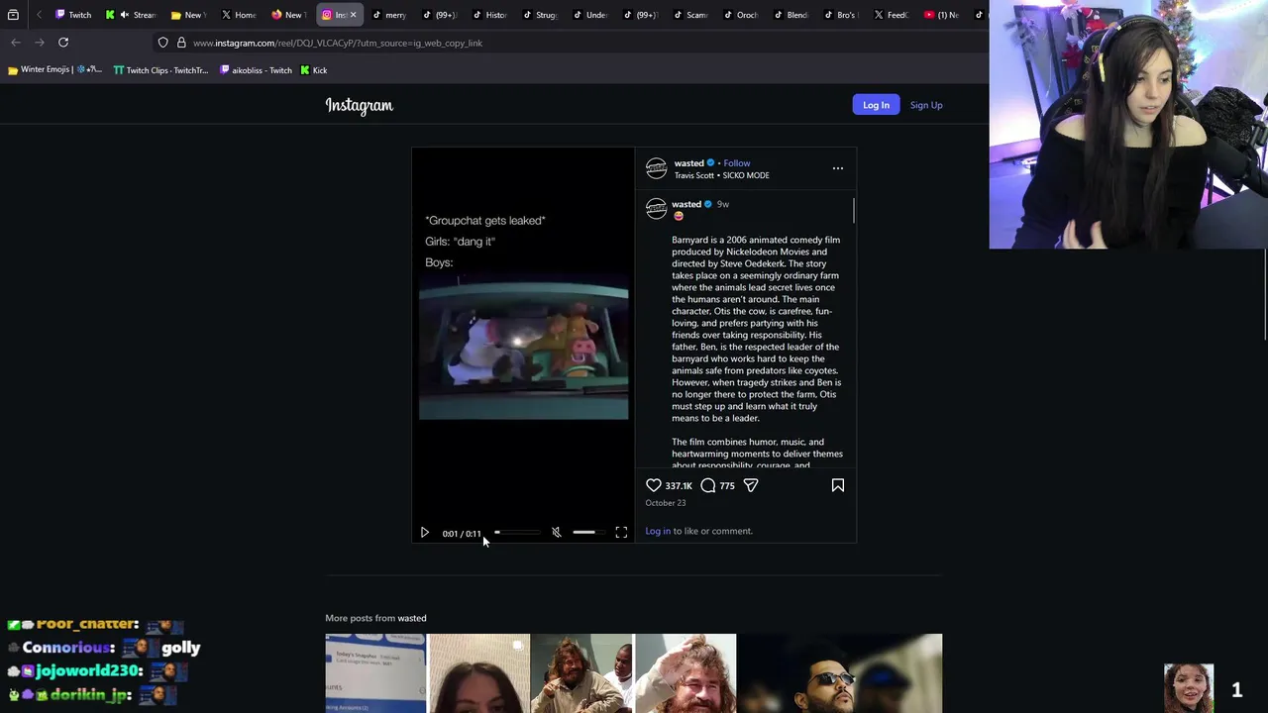Click the October 23 post date
This screenshot has width=1268, height=713.
point(666,503)
